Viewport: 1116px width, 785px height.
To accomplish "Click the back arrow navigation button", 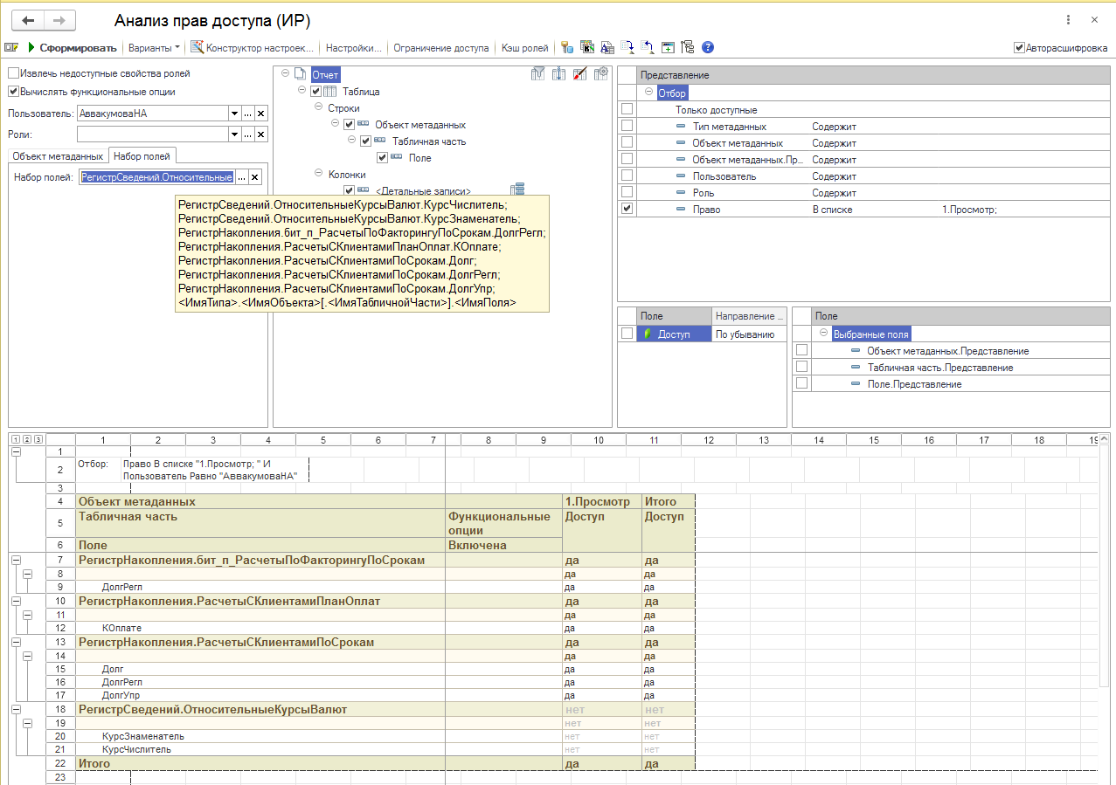I will tap(29, 20).
